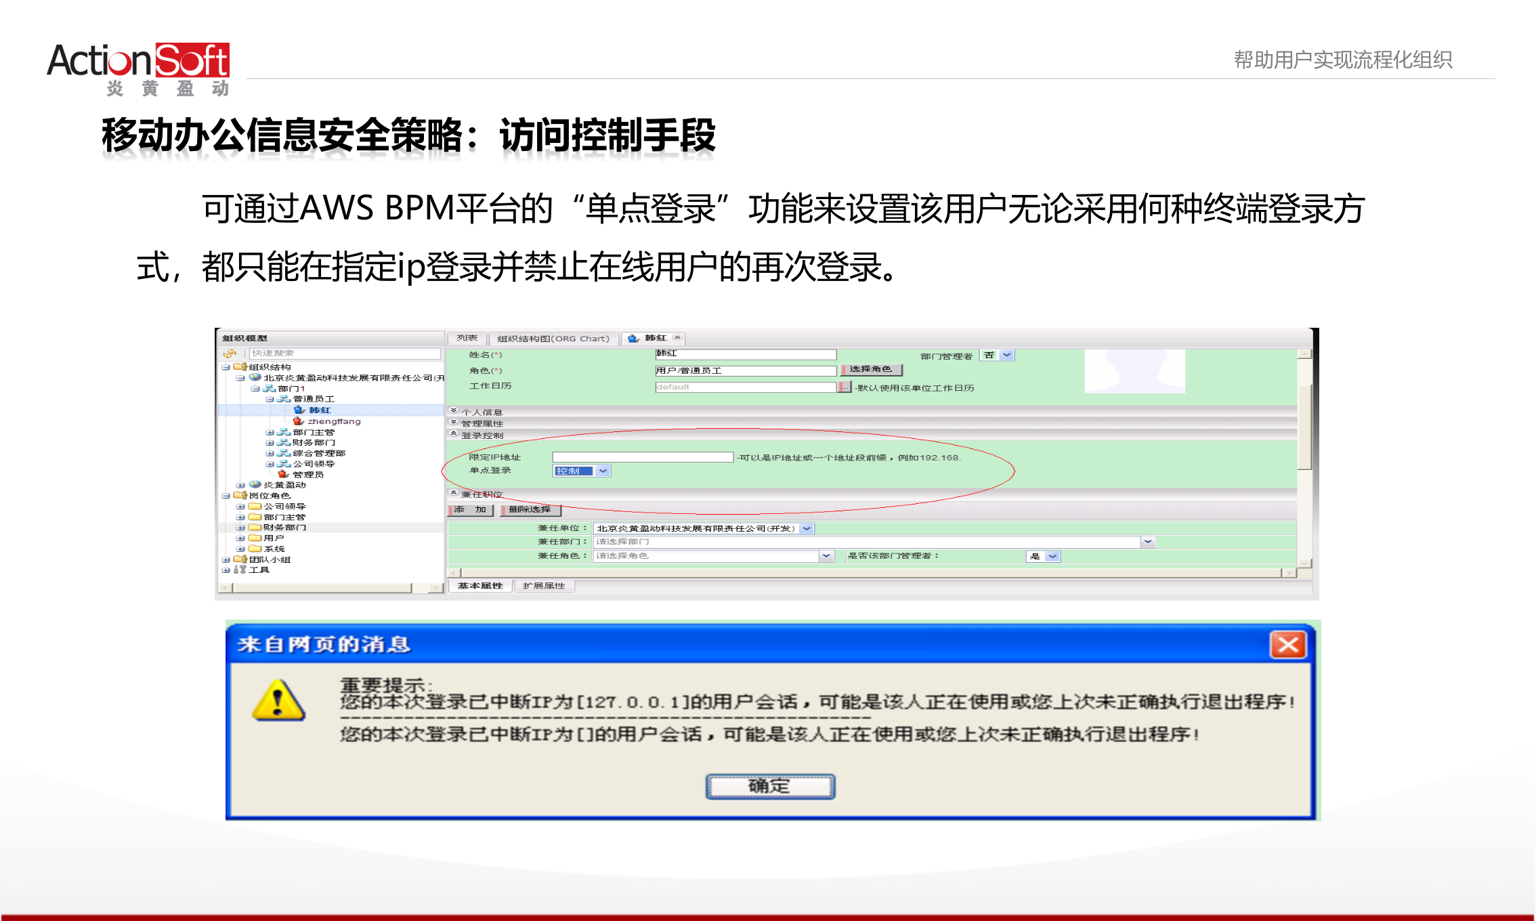Open the 兼任单位 company dropdown
This screenshot has height=921, width=1536.
(x=807, y=529)
